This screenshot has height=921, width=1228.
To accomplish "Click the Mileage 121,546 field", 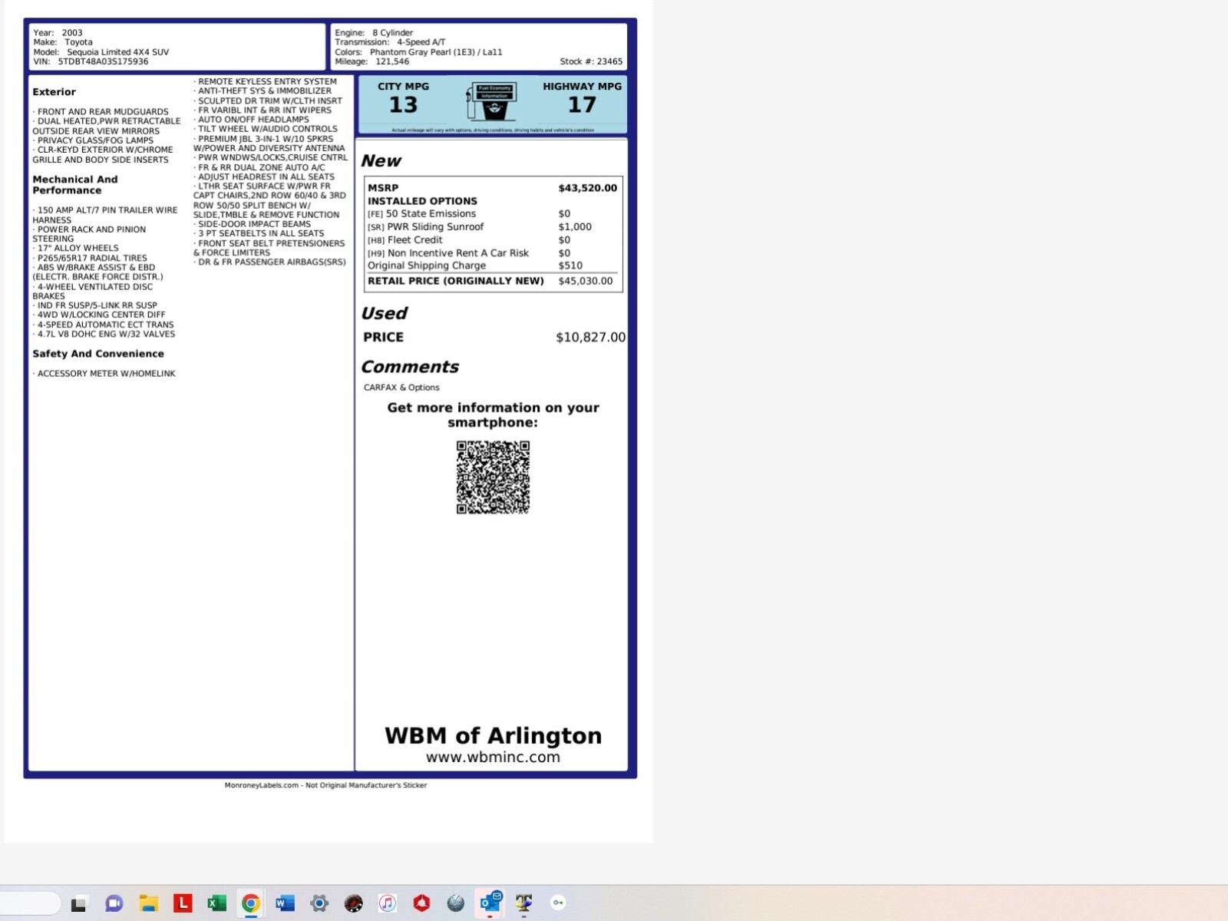I will click(x=371, y=61).
